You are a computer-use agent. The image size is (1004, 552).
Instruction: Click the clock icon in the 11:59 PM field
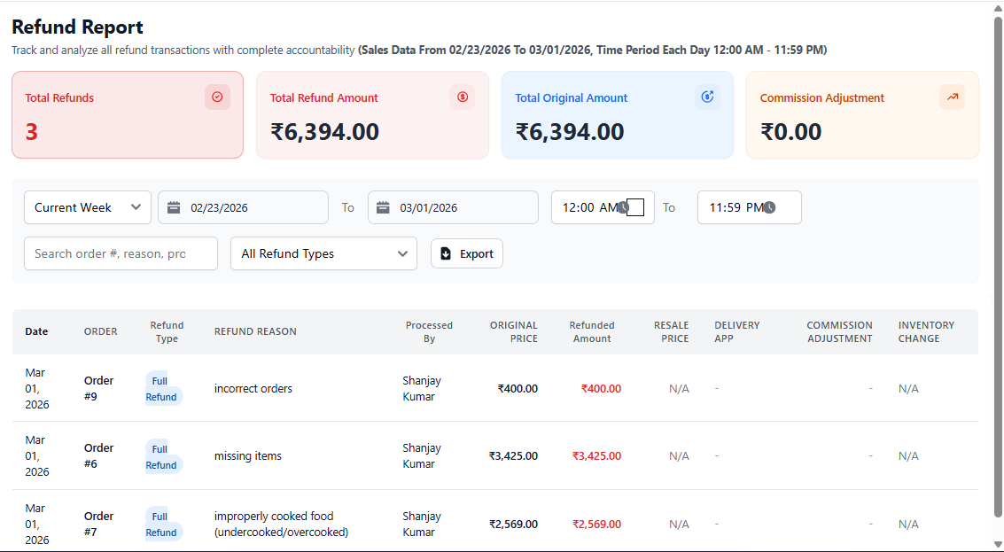[769, 206]
